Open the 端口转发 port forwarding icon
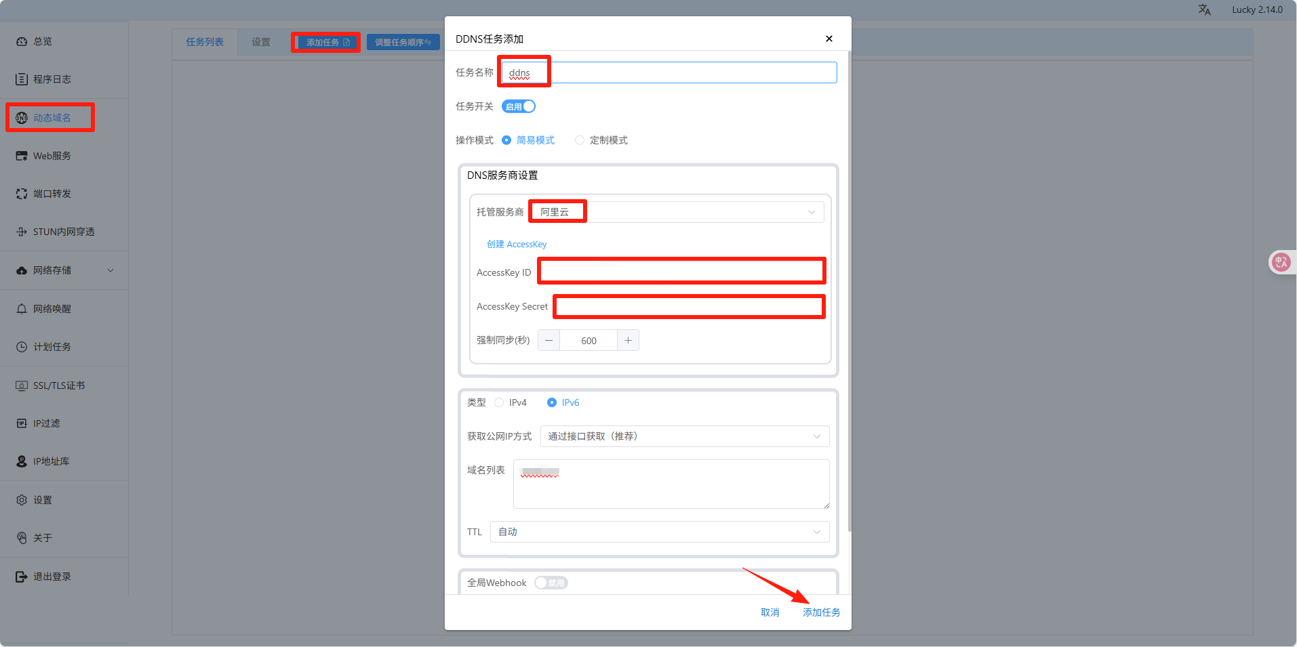The image size is (1297, 647). point(22,194)
